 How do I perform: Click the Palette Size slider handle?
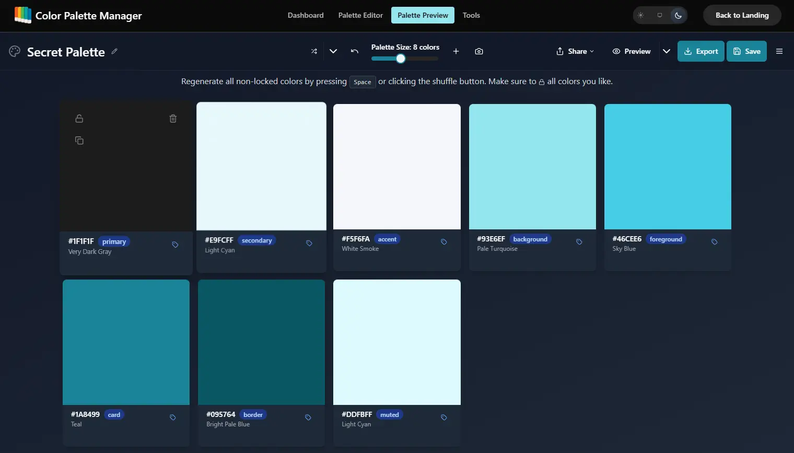(x=401, y=59)
